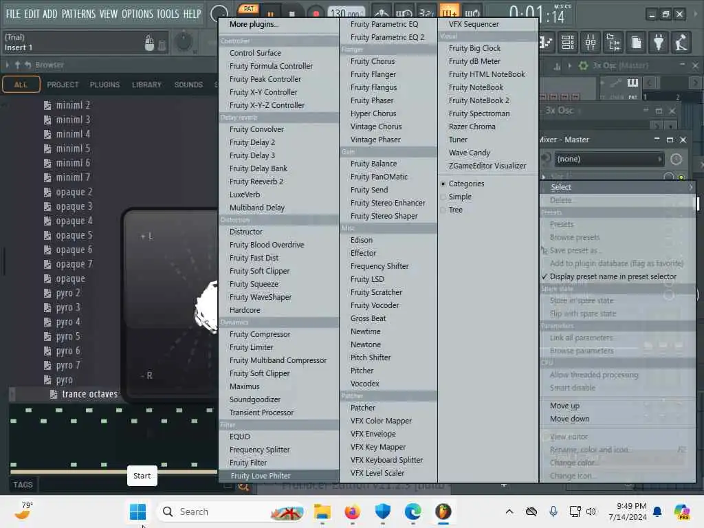Open the OPTIONS menu
Screen dimensions: 704x528
137,14
